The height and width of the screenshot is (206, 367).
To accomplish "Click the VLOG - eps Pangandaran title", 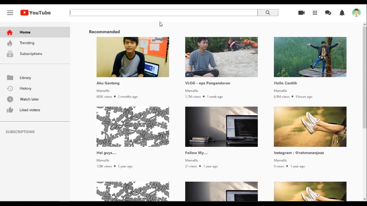I will [208, 83].
